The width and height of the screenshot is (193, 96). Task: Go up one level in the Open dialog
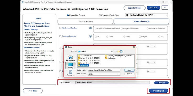click(116, 51)
